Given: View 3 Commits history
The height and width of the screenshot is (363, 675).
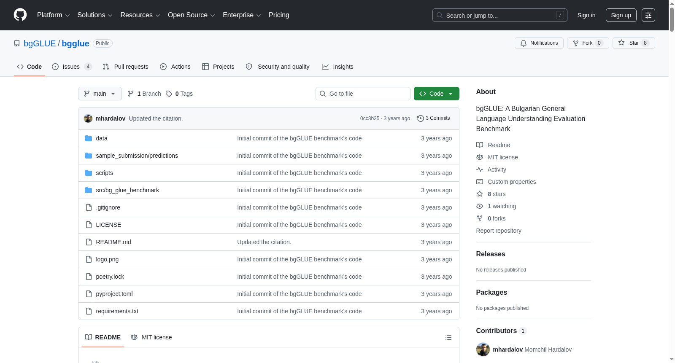Looking at the screenshot, I should coord(433,118).
